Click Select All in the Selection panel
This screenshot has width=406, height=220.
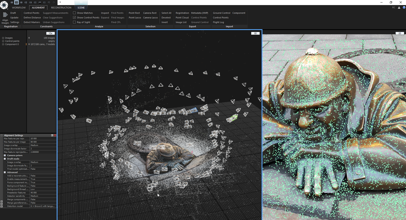click(x=166, y=13)
